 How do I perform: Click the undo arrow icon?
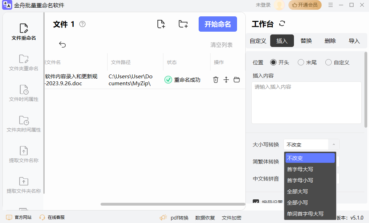tap(62, 44)
